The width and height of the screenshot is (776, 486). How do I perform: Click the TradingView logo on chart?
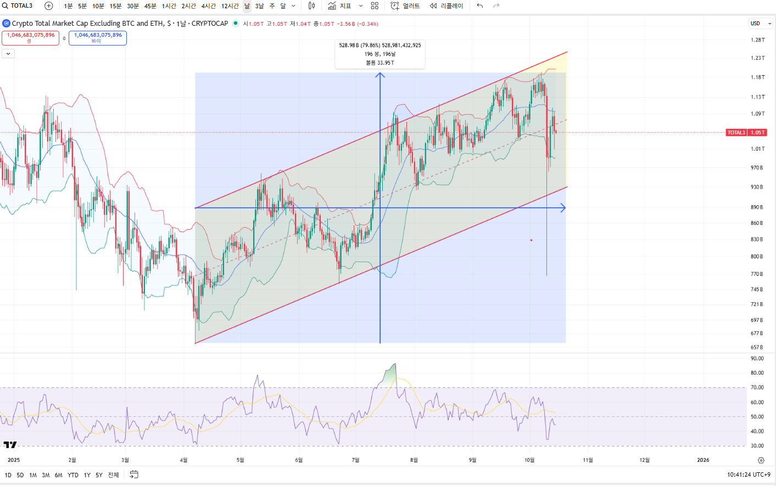10,444
